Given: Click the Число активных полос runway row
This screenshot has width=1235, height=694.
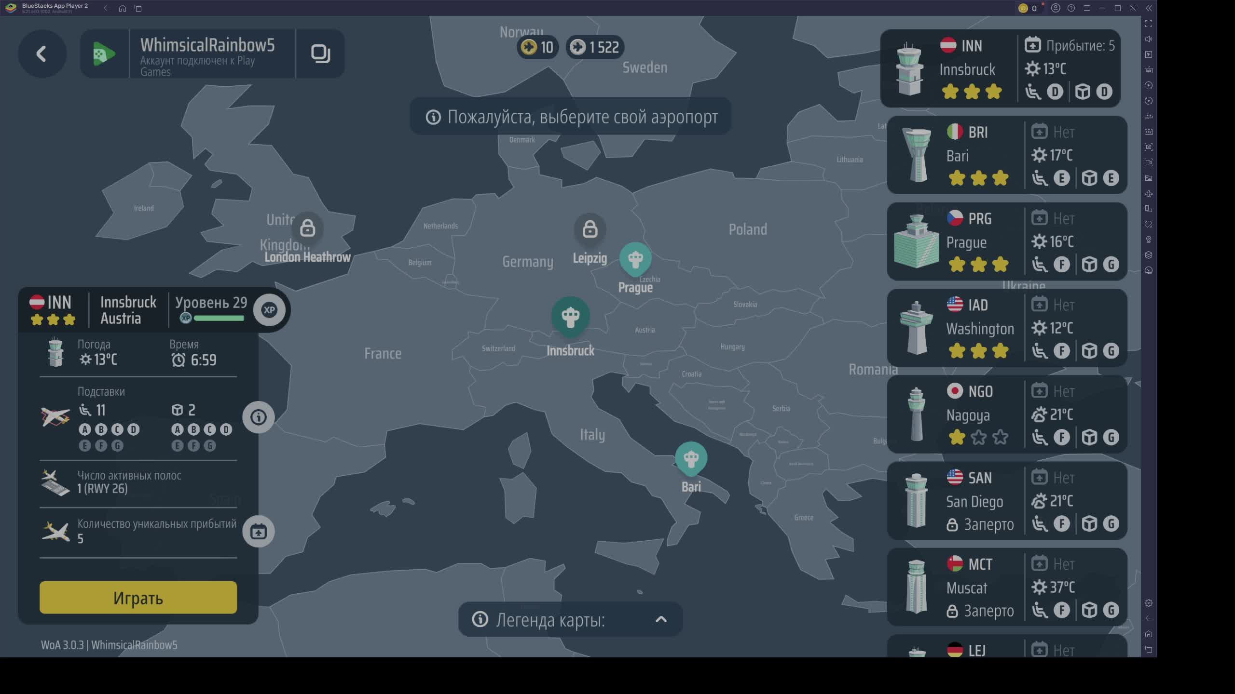Looking at the screenshot, I should tap(138, 482).
